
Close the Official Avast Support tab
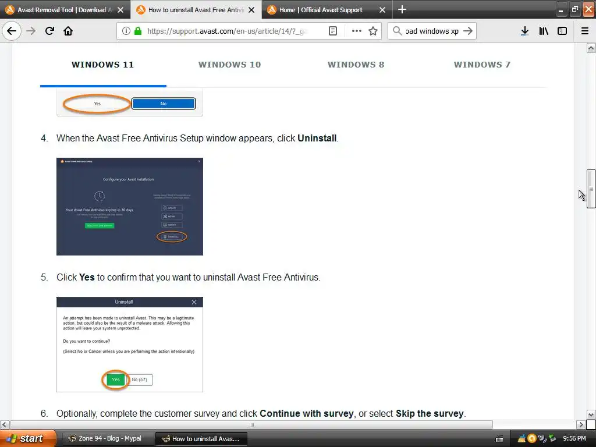tap(382, 10)
